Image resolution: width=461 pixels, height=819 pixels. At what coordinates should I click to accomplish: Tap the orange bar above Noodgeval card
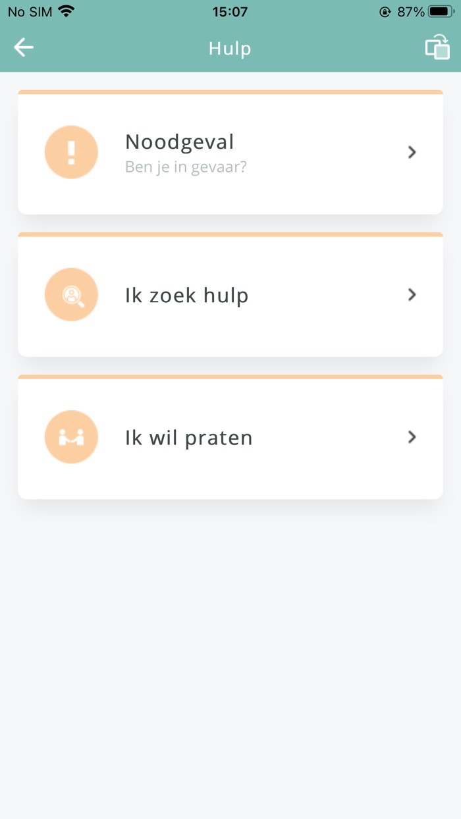[x=230, y=93]
